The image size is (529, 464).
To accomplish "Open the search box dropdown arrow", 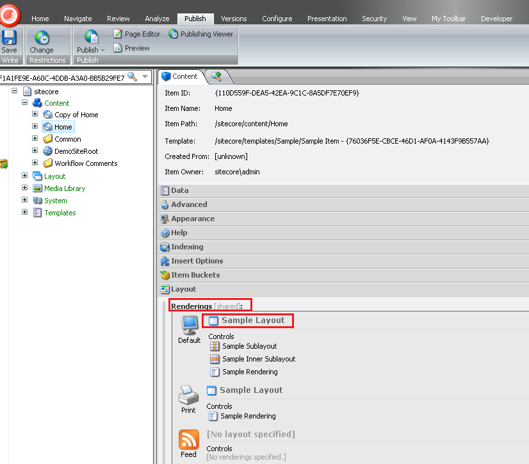I will (x=145, y=77).
